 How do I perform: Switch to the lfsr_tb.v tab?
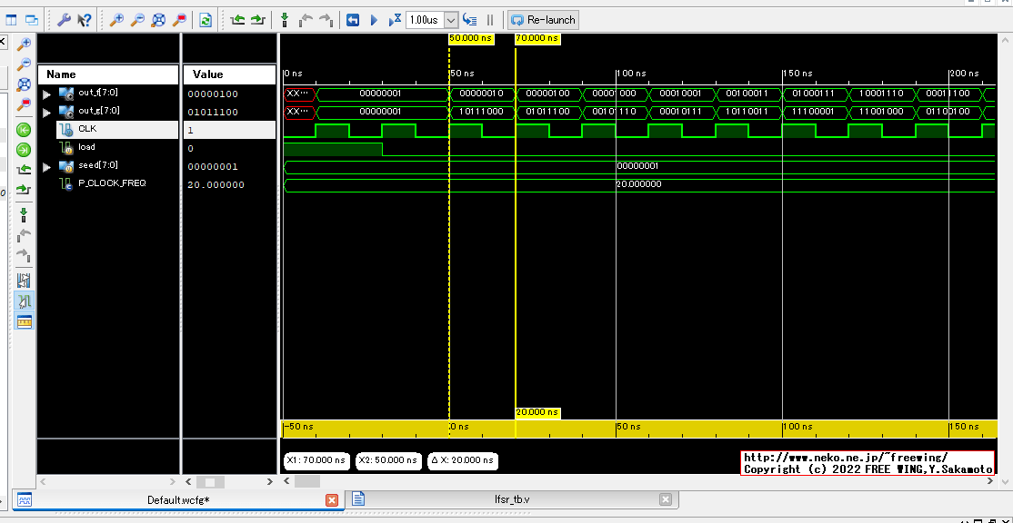click(x=512, y=499)
